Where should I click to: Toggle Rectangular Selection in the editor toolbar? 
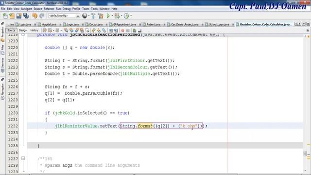pos(87,31)
